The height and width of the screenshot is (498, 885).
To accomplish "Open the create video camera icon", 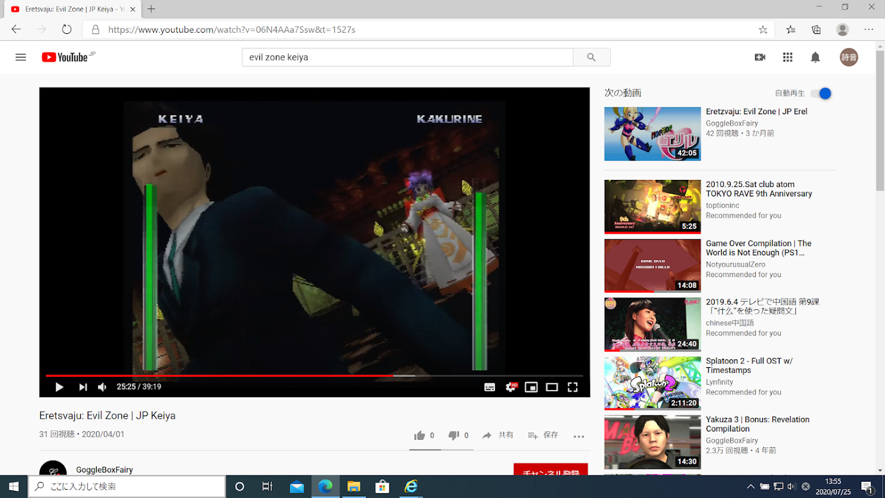I will click(760, 57).
